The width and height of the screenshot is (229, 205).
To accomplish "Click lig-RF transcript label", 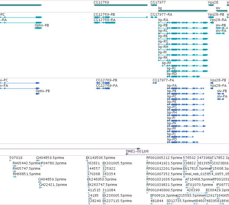I will [167, 63].
